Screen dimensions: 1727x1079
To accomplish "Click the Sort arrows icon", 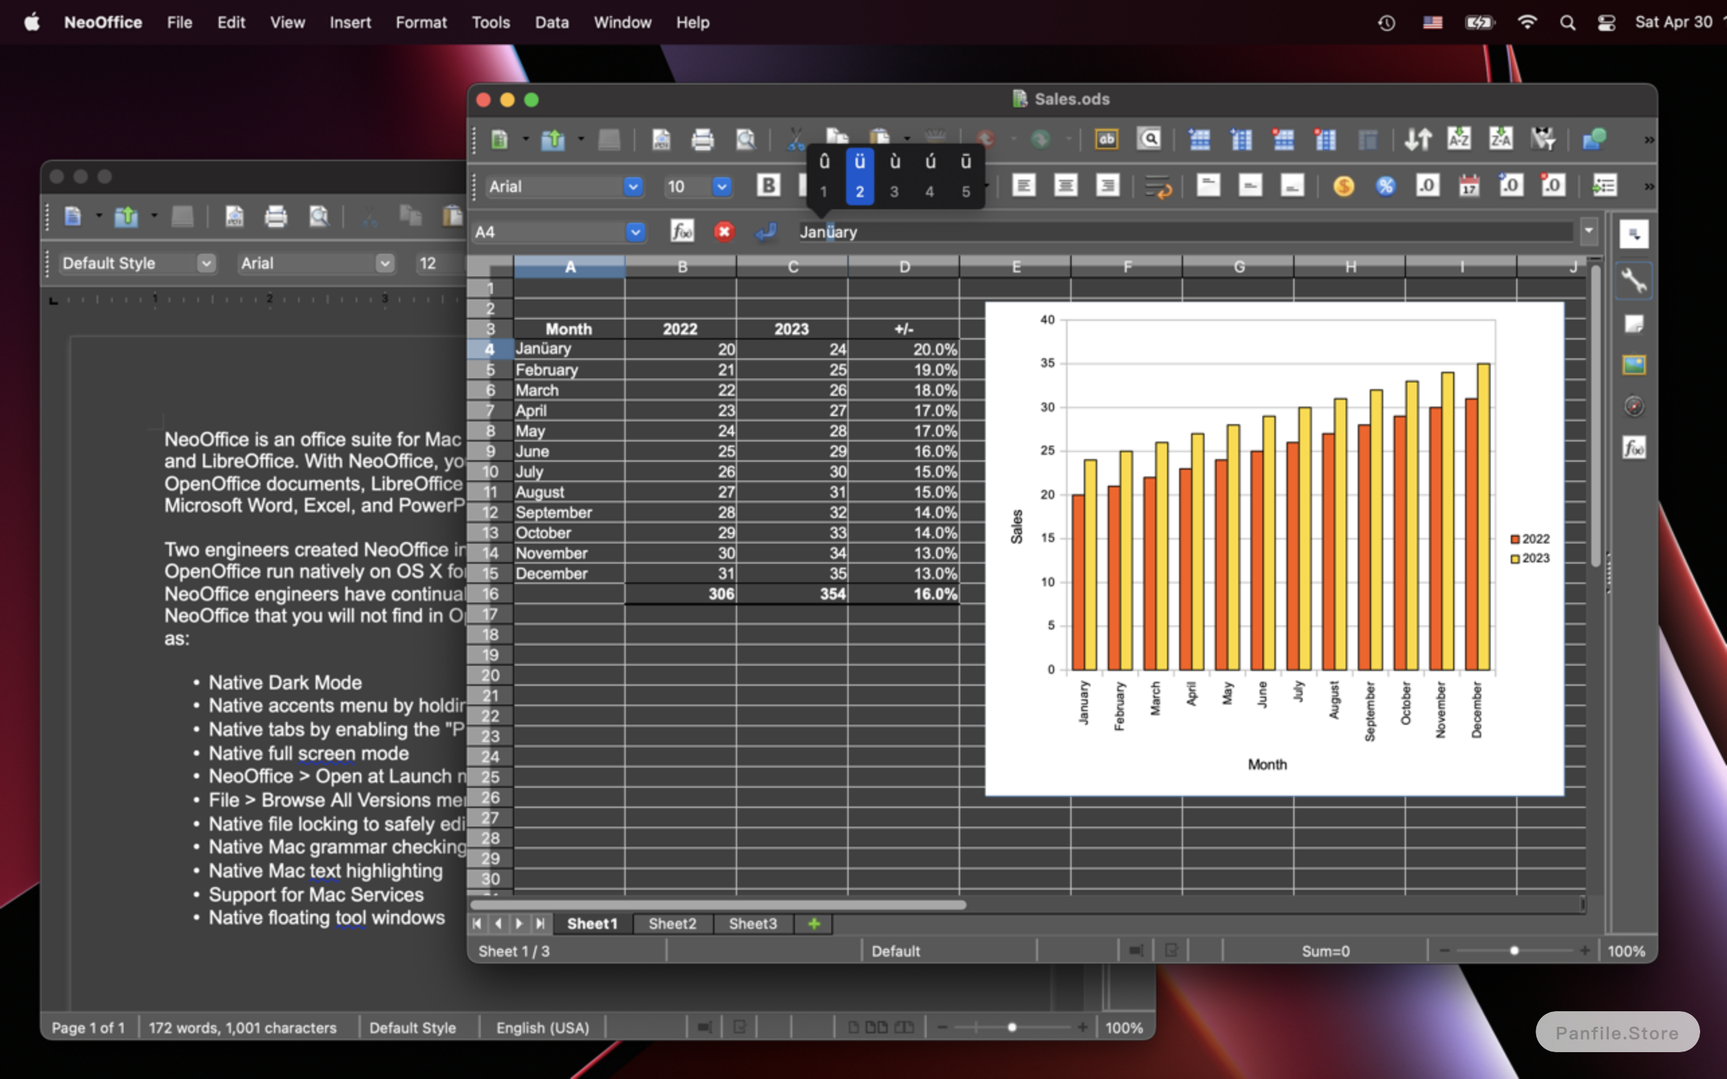I will pyautogui.click(x=1418, y=139).
